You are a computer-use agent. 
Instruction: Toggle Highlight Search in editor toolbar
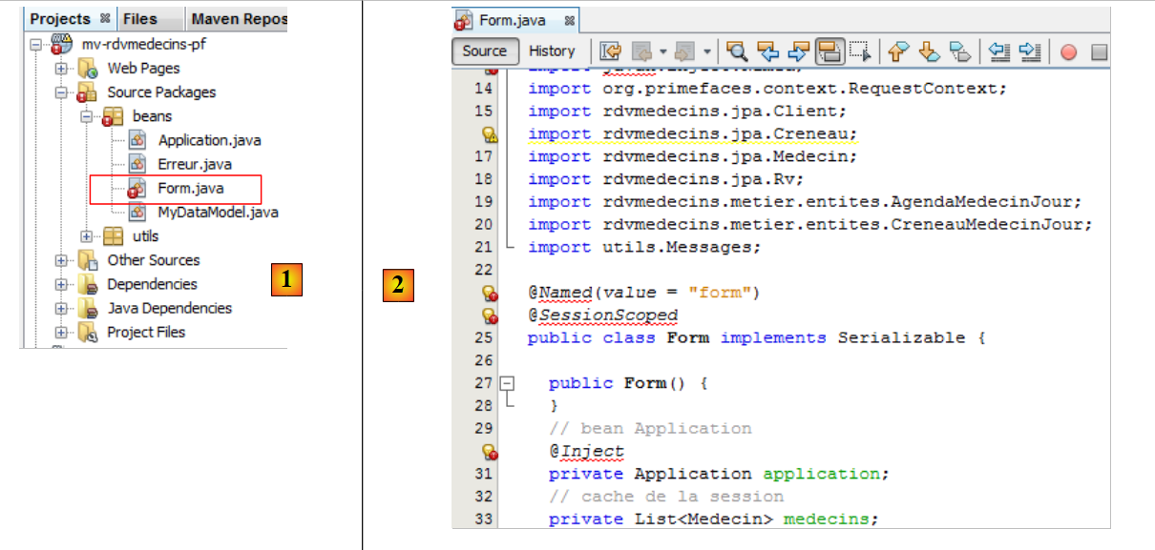click(829, 51)
